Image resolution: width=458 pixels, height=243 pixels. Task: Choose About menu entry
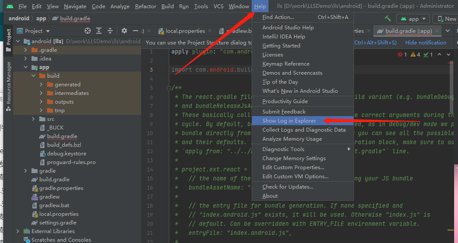click(303, 196)
